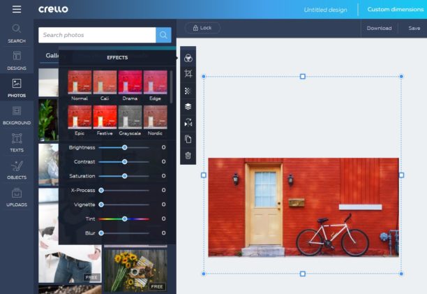Screen dimensions: 427x294
Task: Click the search magnifier button
Action: [x=163, y=35]
